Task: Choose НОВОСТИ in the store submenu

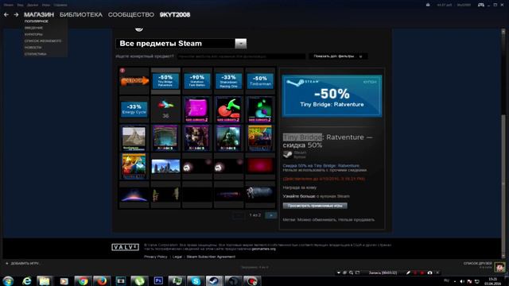Action: (33, 48)
